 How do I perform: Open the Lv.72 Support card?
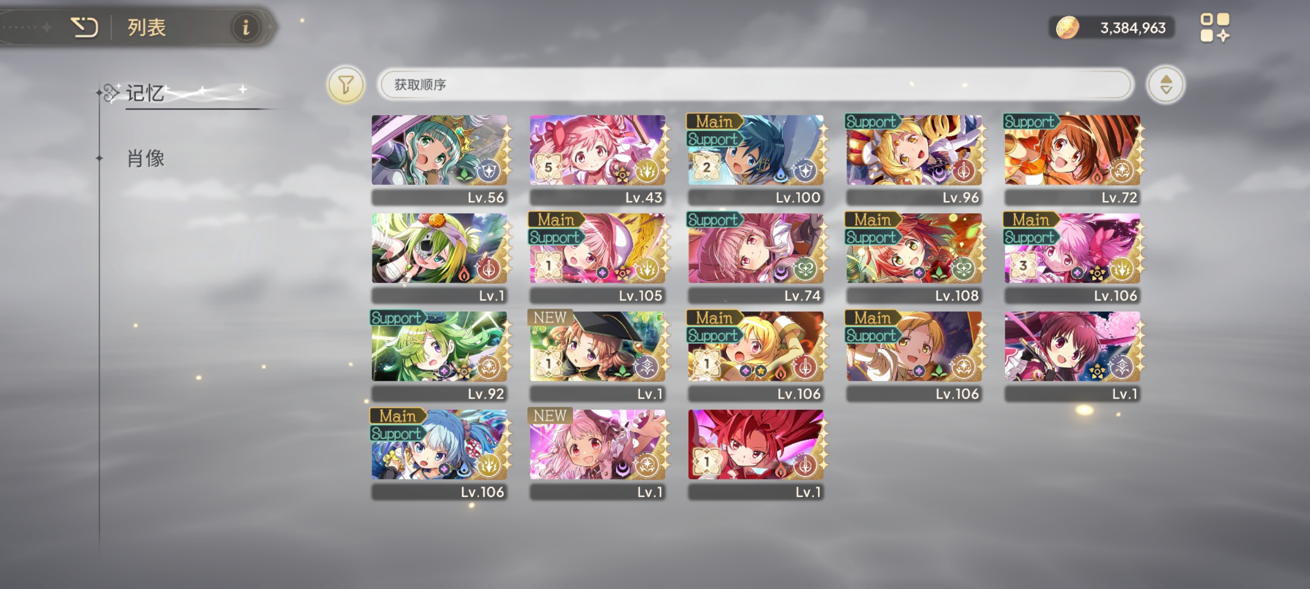click(1073, 159)
